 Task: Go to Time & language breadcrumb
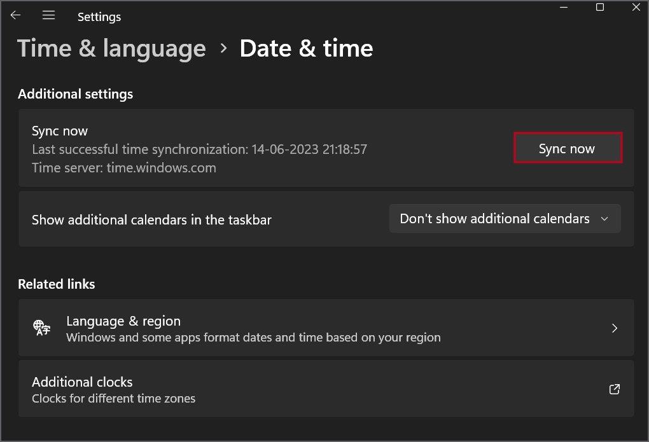point(111,48)
